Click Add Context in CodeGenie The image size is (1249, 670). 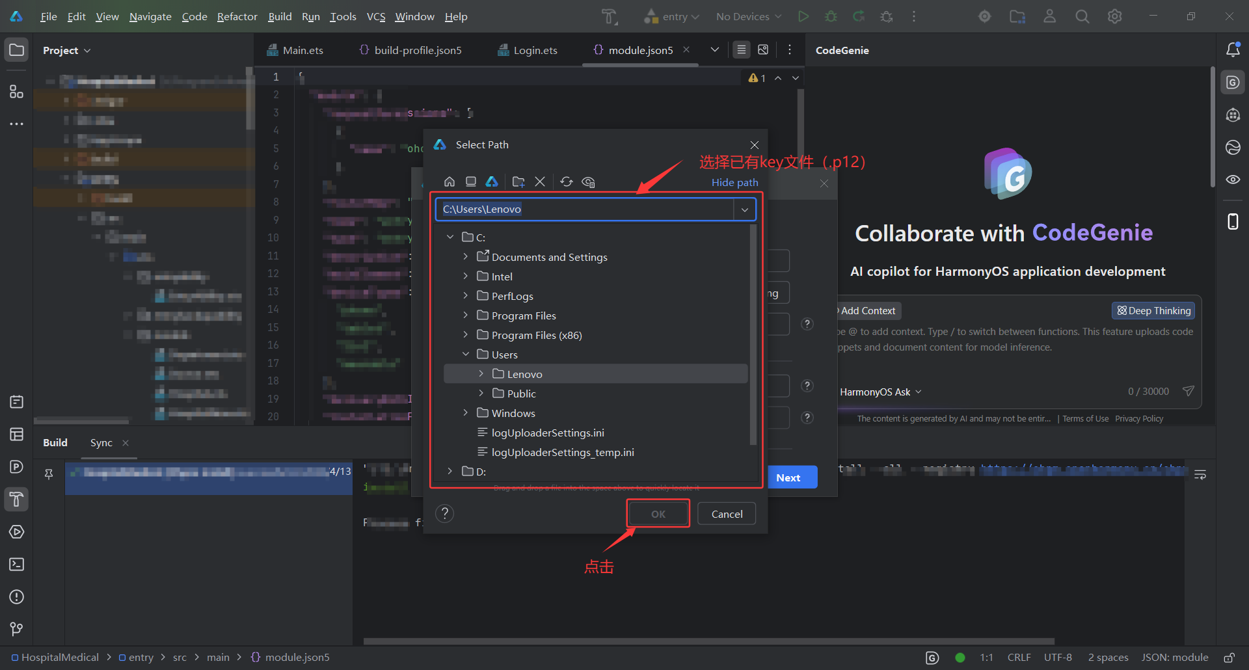point(868,310)
